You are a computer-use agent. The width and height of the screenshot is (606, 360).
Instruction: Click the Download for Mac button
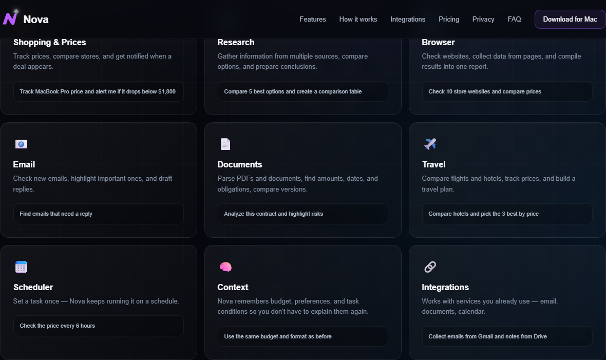click(x=570, y=20)
